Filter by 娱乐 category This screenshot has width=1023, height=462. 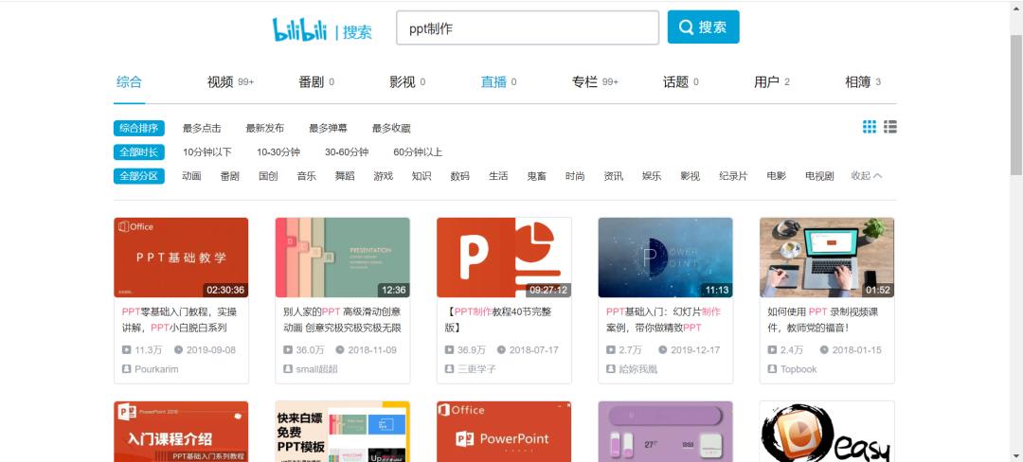[652, 176]
